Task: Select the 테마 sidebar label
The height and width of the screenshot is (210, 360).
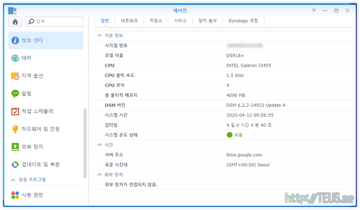Action: (x=27, y=58)
